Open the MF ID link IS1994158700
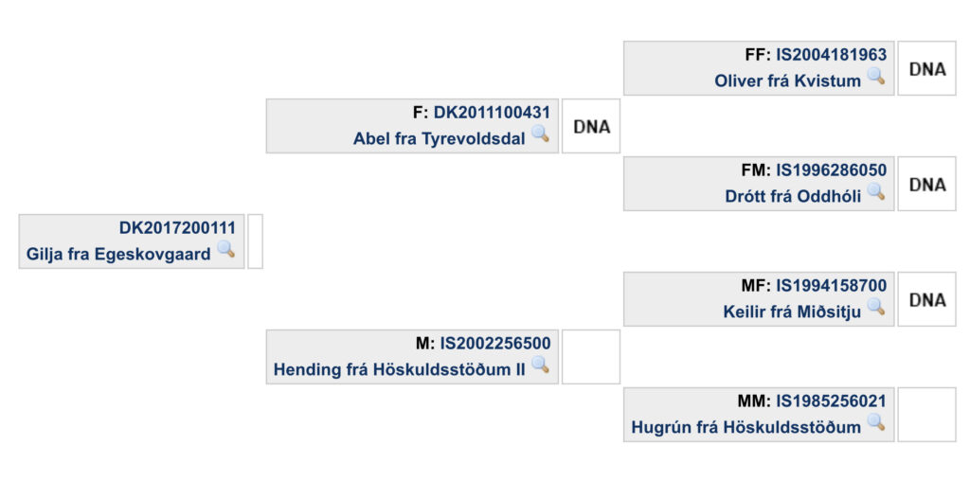970x481 pixels. tap(832, 286)
